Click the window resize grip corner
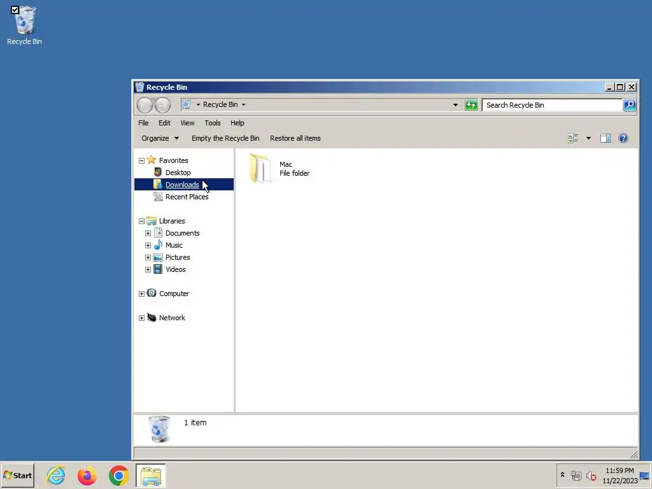 tap(634, 454)
